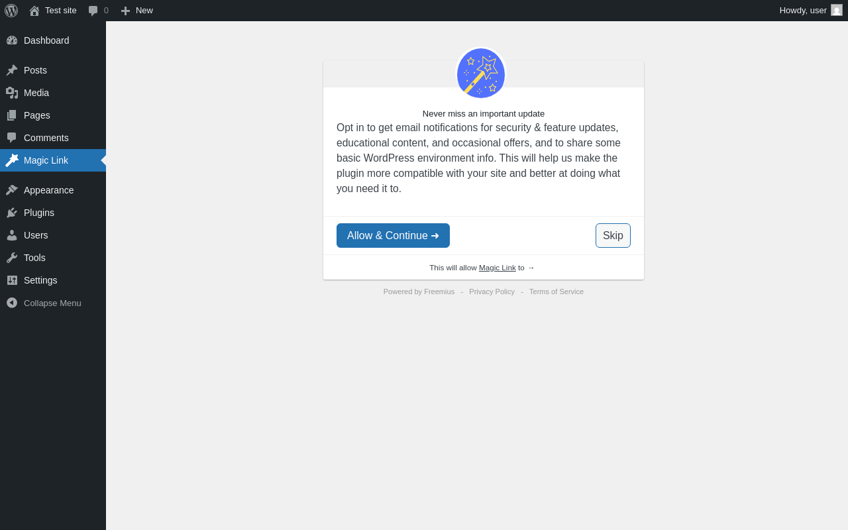Click the Plugins plug icon

click(12, 213)
